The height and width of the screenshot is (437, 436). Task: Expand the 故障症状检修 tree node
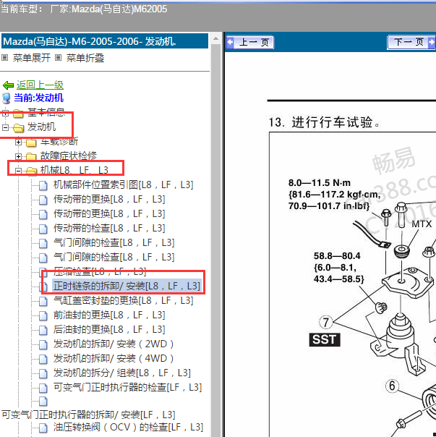(x=18, y=156)
